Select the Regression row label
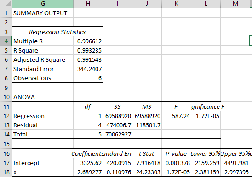Viewport: 252px width, 177px height. 43,116
